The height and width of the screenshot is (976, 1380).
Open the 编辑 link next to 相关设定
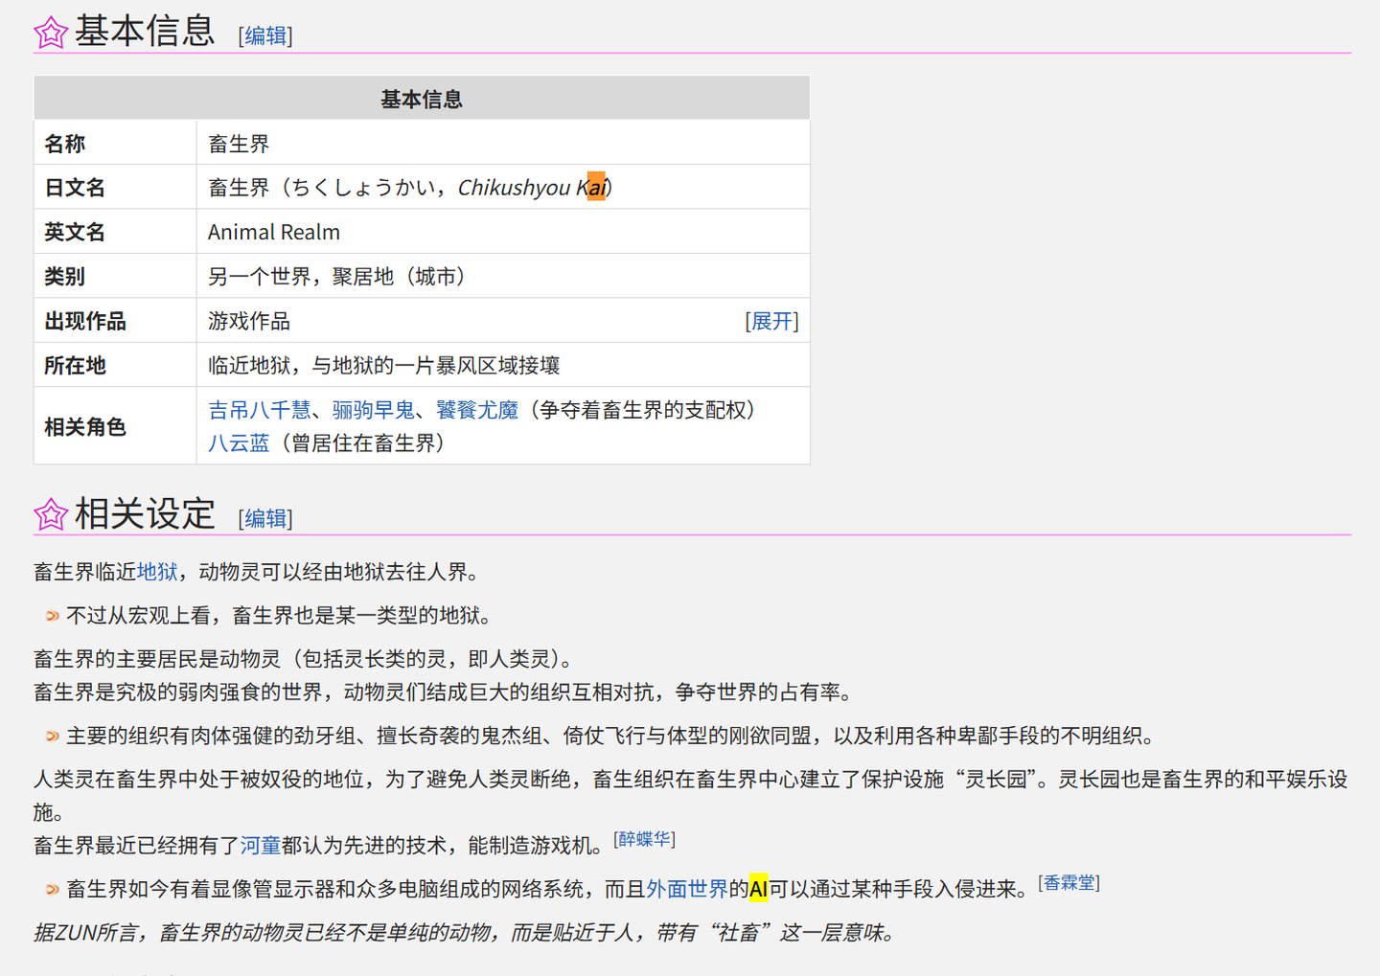[264, 518]
